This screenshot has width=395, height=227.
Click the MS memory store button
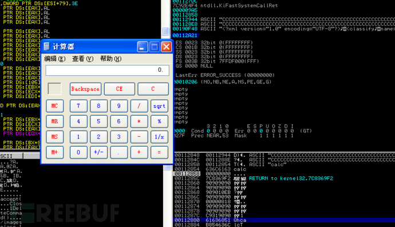coord(54,137)
